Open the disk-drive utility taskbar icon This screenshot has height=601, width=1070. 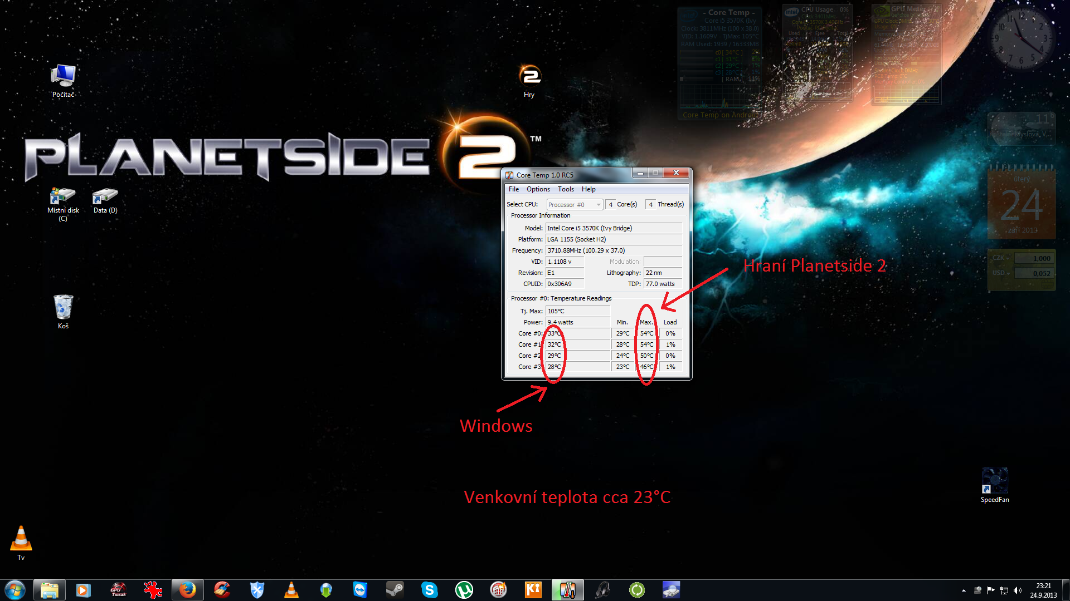coord(672,590)
